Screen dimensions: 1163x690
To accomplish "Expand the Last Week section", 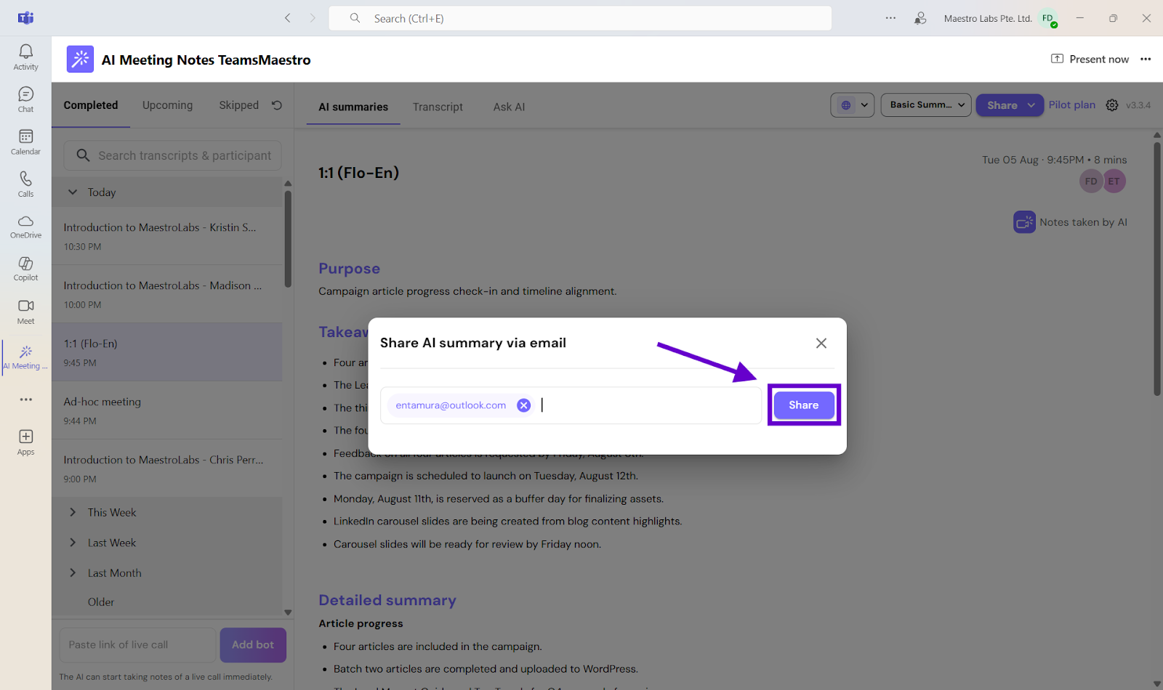I will click(x=73, y=543).
